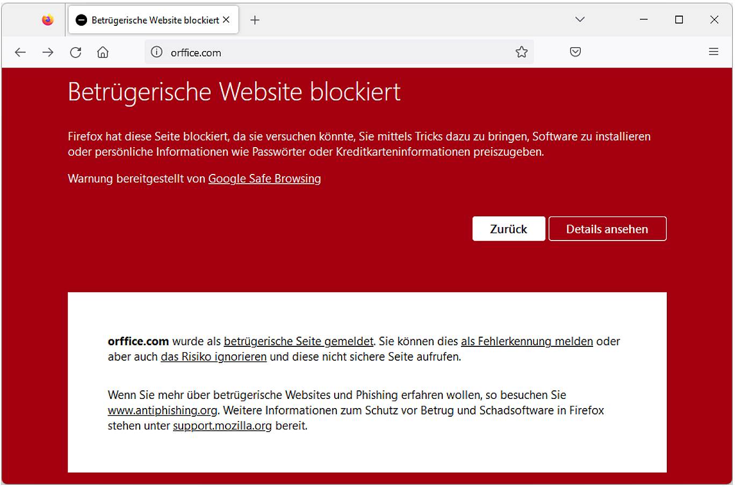Save page to Pocket
Image resolution: width=735 pixels, height=487 pixels.
575,52
